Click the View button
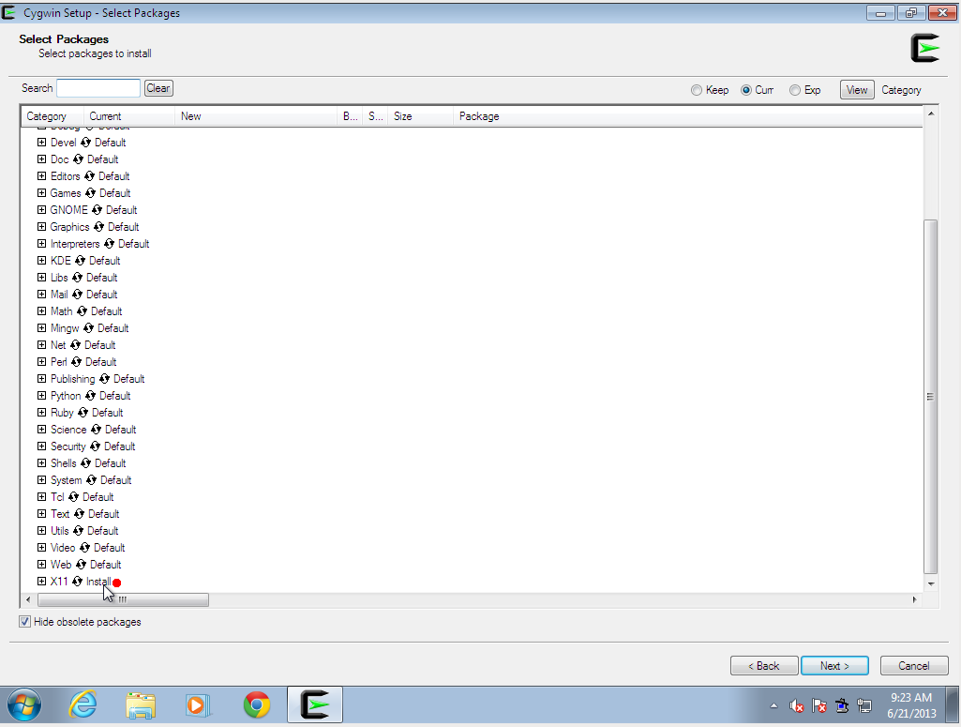Screen dimensions: 961x727 (x=857, y=90)
